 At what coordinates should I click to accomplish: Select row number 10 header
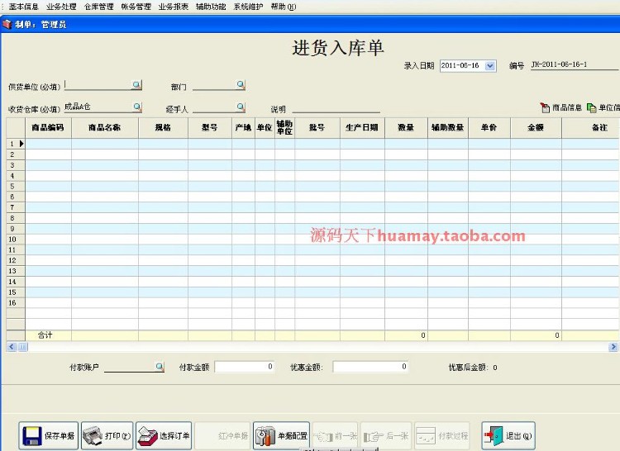[x=16, y=240]
